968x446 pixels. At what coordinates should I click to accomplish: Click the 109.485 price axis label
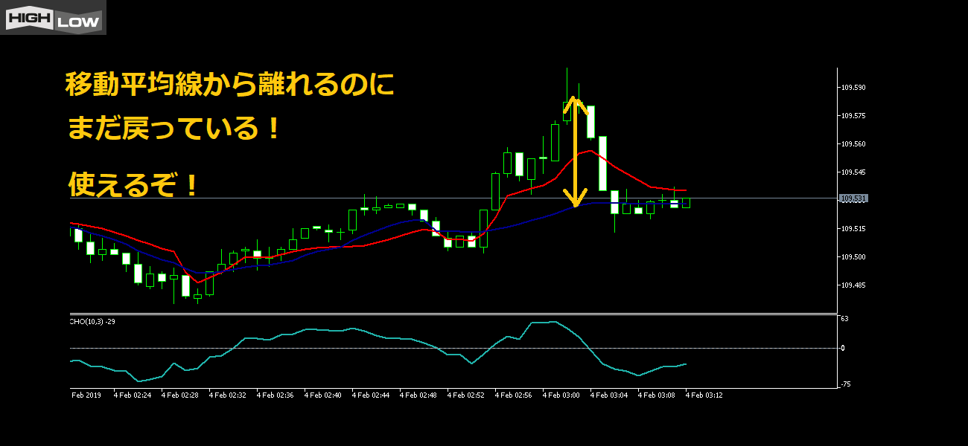point(853,285)
